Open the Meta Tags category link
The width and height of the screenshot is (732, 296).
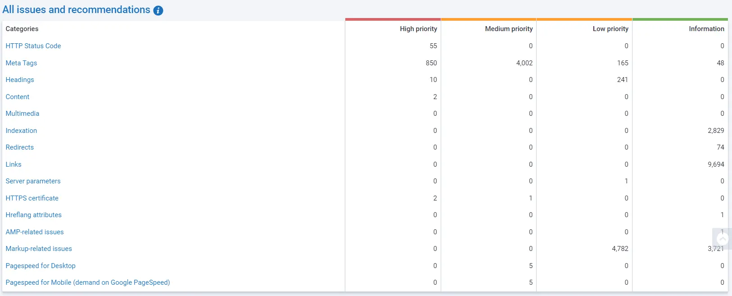21,63
